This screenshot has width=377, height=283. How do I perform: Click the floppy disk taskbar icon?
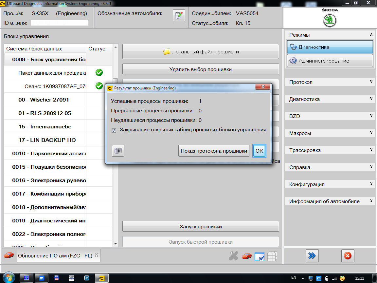tap(57, 278)
